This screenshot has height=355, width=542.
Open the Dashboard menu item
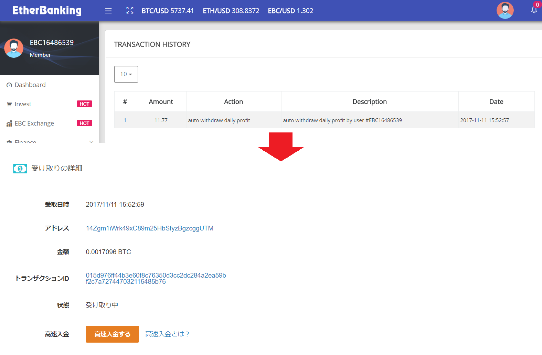click(x=30, y=85)
